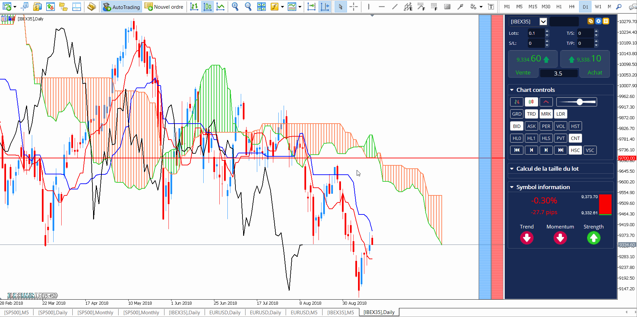Toggle the GRD grid button
The width and height of the screenshot is (637, 317).
click(517, 114)
